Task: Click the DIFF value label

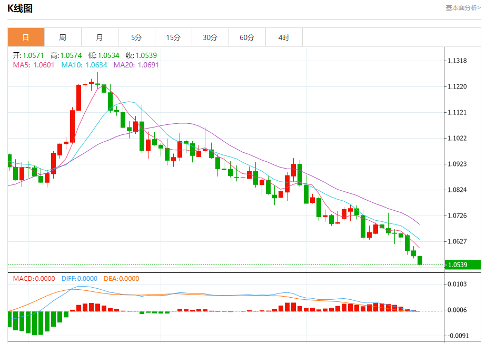Action: click(x=80, y=279)
